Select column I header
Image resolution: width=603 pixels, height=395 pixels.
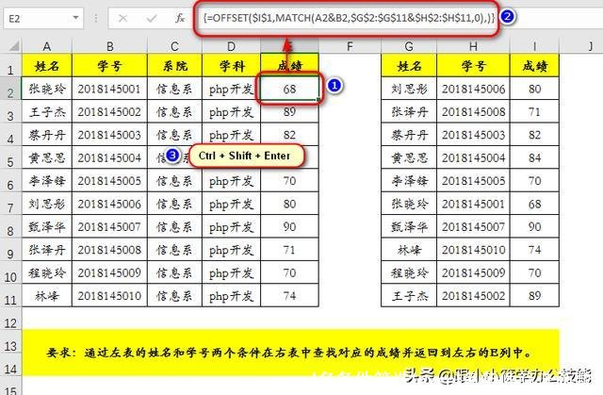[x=534, y=46]
